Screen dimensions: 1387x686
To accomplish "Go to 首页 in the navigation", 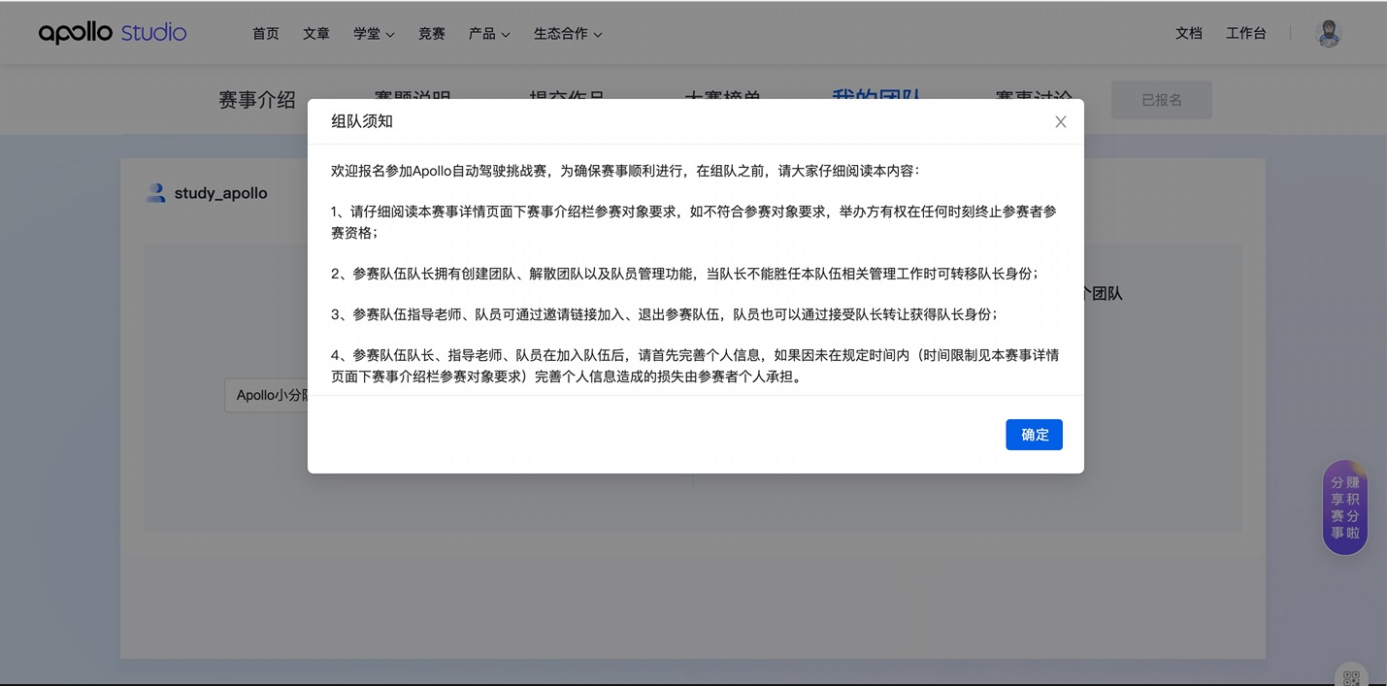I will 266,34.
